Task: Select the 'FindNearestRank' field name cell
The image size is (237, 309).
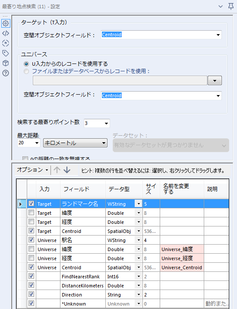Action: pyautogui.click(x=83, y=277)
